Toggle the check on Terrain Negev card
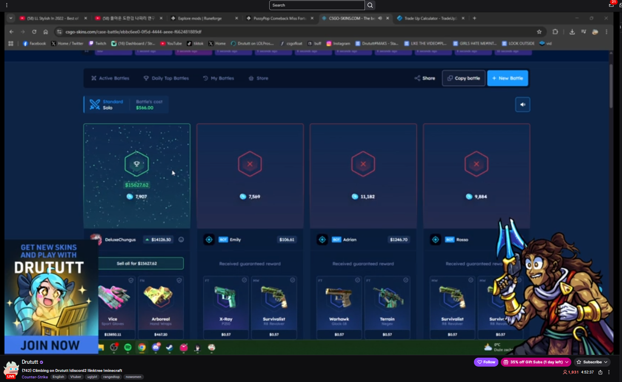The image size is (622, 382). coord(405,280)
